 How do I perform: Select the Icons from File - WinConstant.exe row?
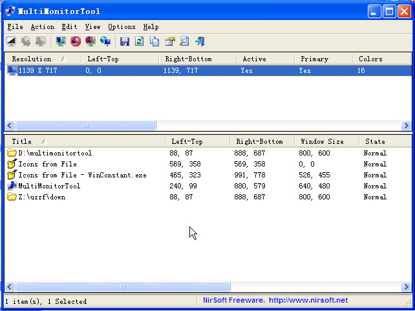pos(82,175)
